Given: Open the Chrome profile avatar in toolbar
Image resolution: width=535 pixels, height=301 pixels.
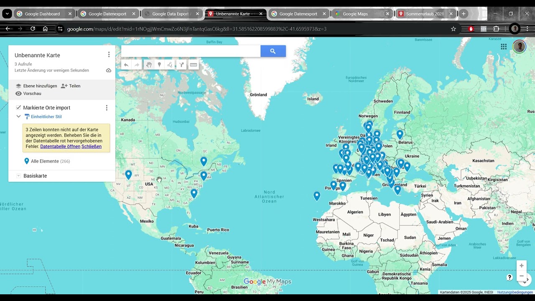Looking at the screenshot, I should click(515, 29).
